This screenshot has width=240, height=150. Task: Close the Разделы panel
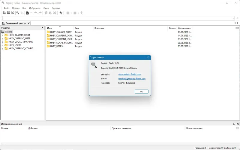point(42,28)
